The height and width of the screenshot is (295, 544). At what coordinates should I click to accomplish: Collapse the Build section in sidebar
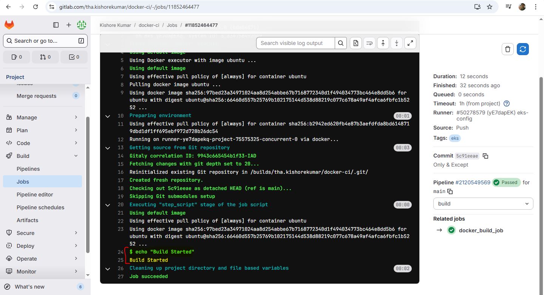tap(76, 156)
